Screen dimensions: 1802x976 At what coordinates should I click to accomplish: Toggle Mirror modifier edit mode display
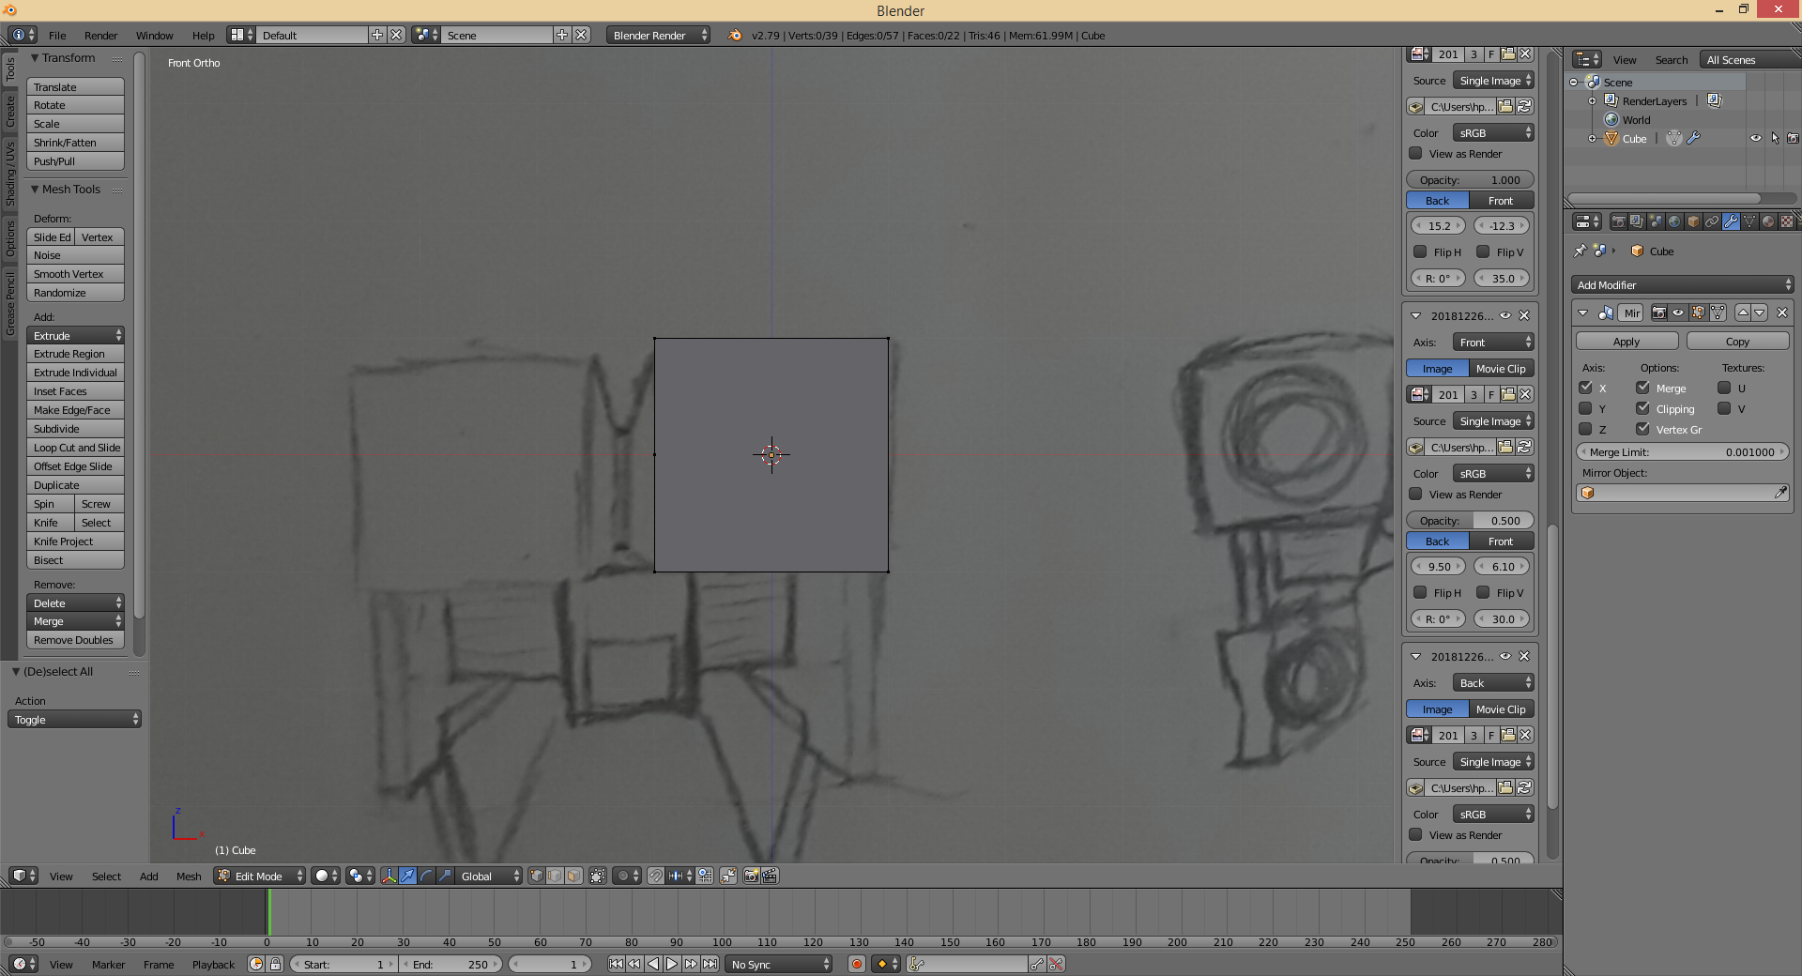click(x=1699, y=313)
